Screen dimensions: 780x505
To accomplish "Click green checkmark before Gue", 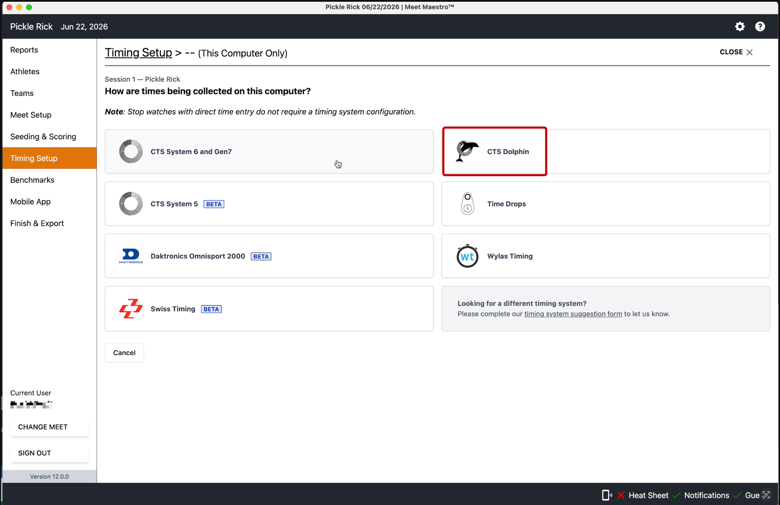I will tap(737, 495).
